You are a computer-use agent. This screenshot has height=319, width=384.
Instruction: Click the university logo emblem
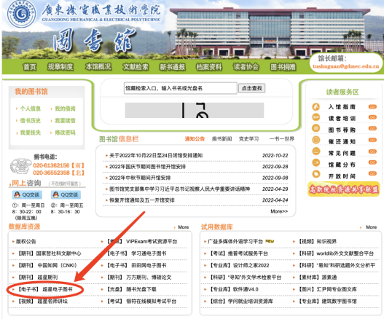22,14
